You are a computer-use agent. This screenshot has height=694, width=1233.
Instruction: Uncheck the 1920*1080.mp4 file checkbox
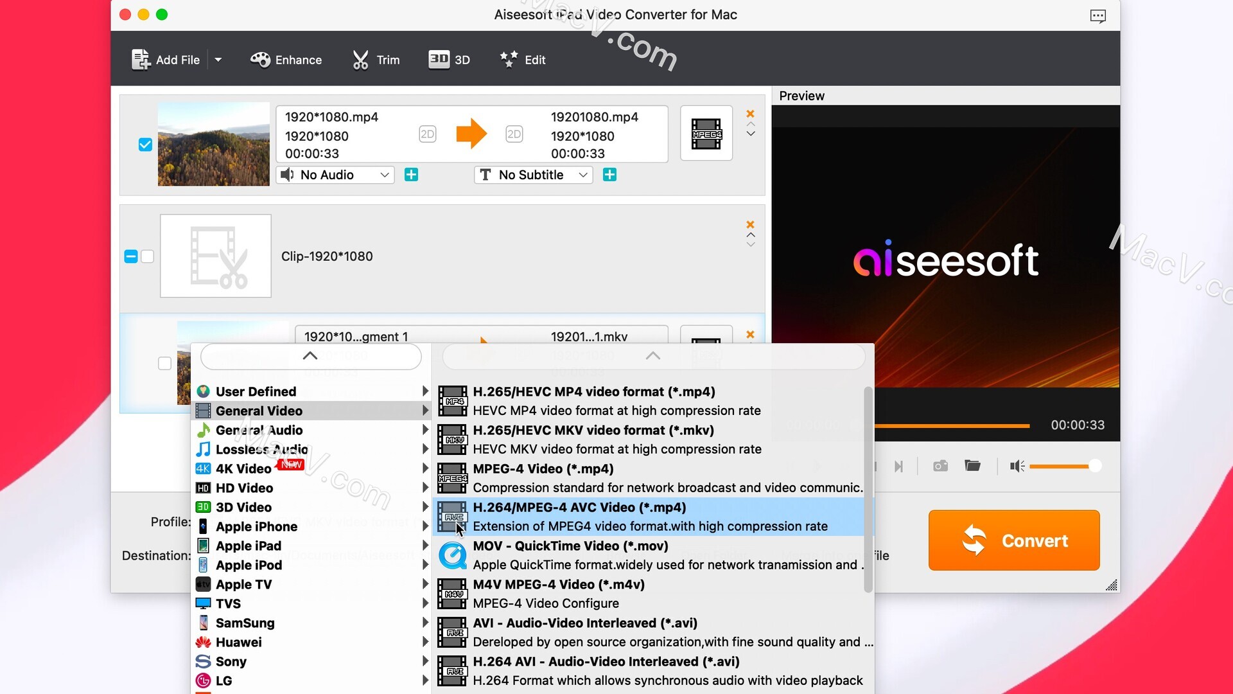145,145
